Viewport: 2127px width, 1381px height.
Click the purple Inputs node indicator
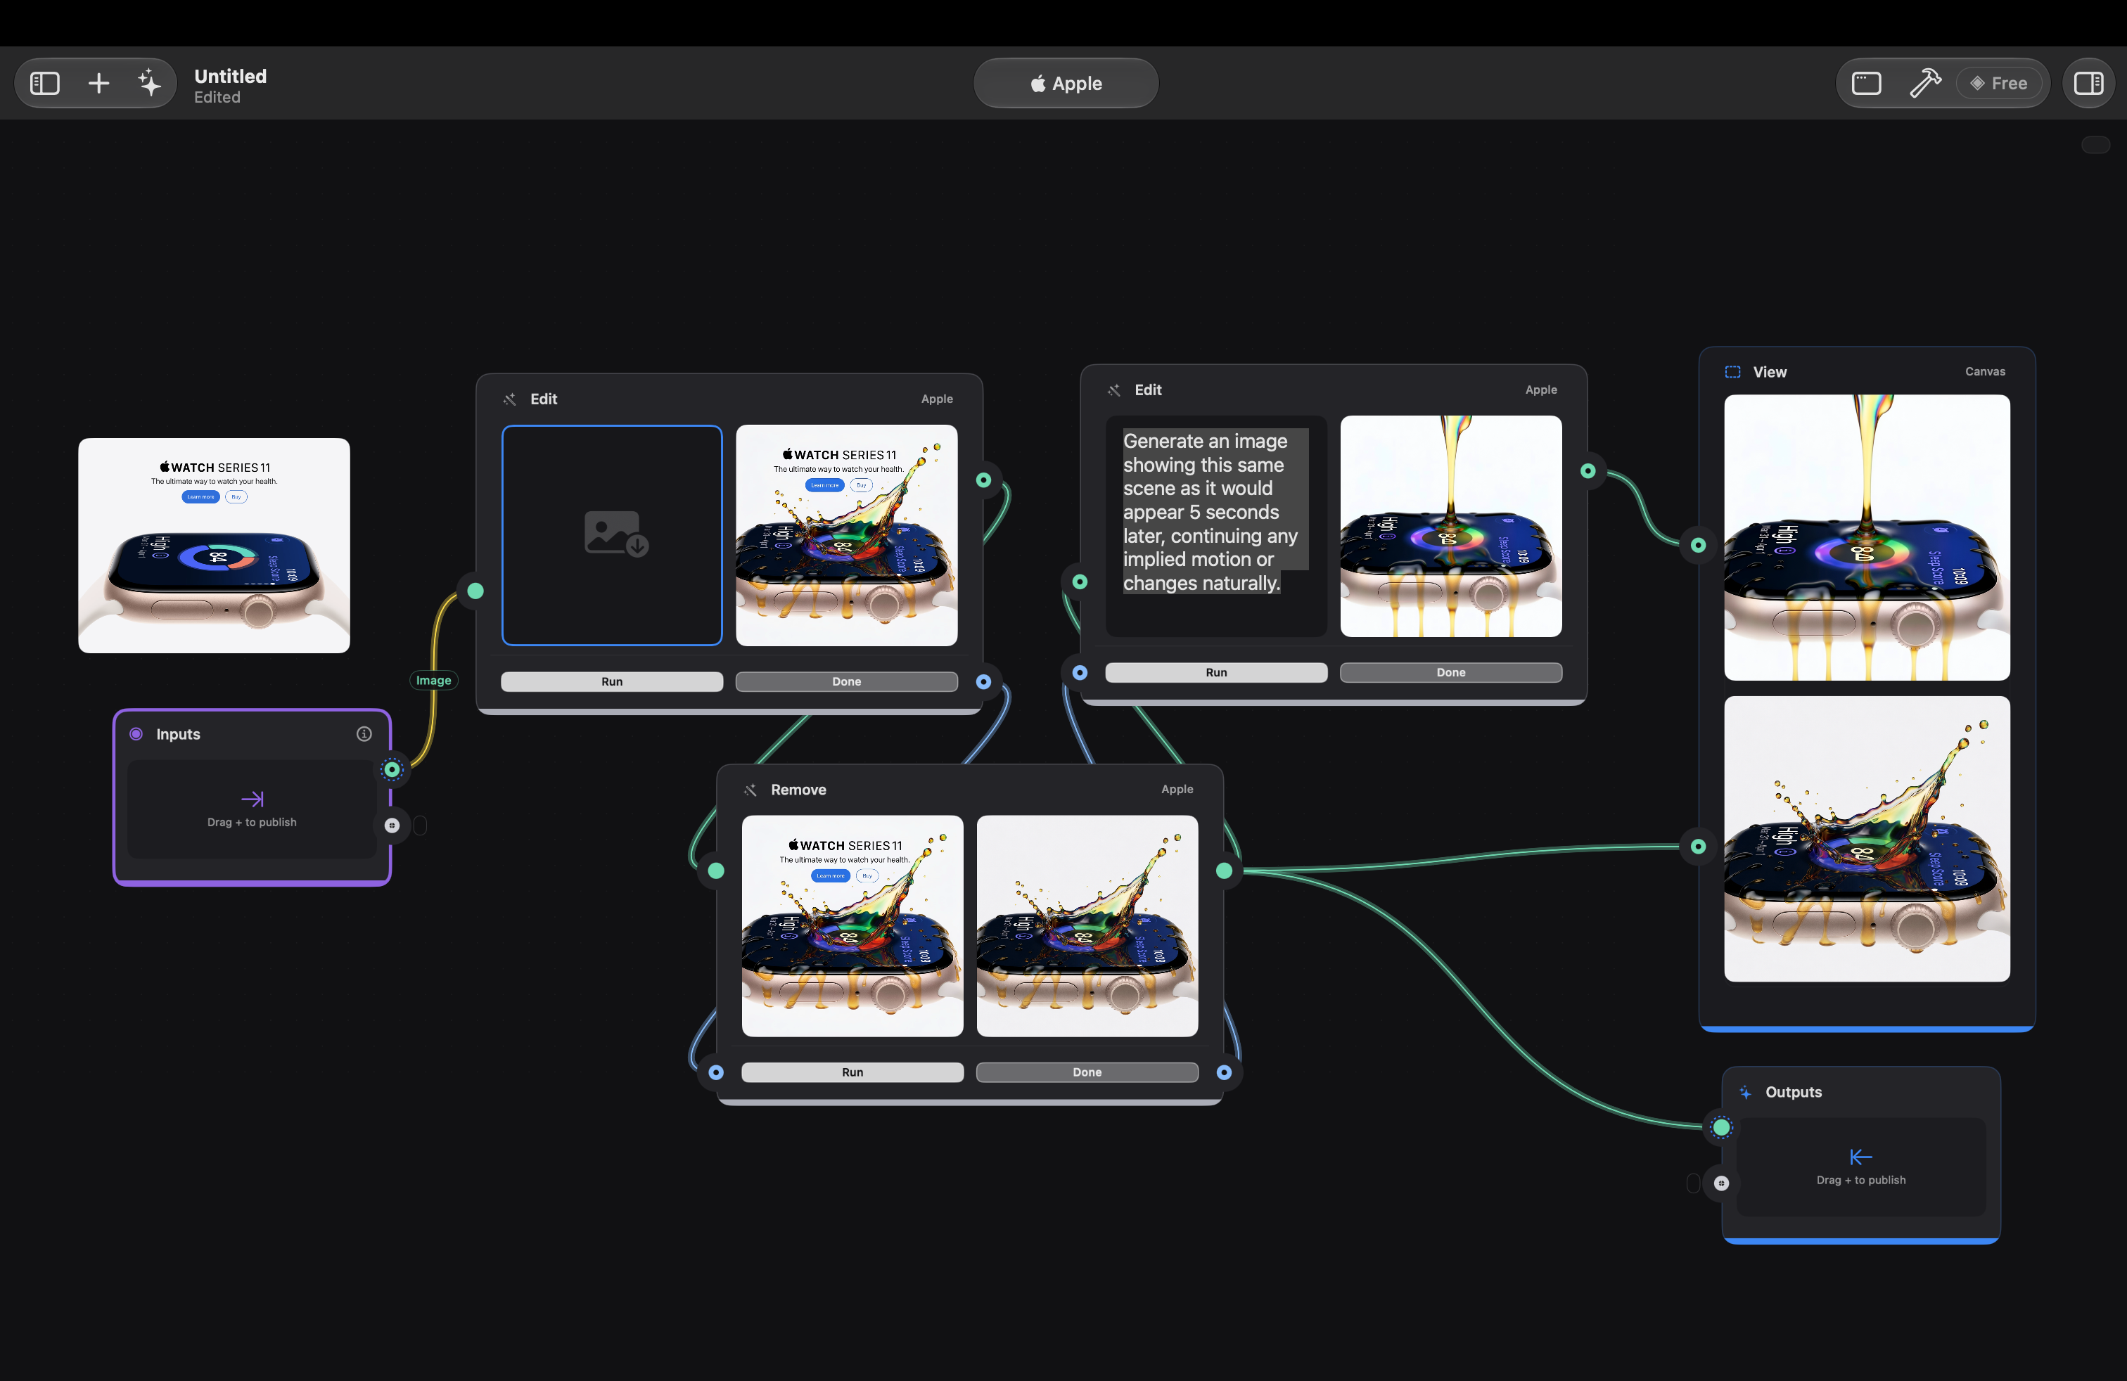pyautogui.click(x=136, y=733)
